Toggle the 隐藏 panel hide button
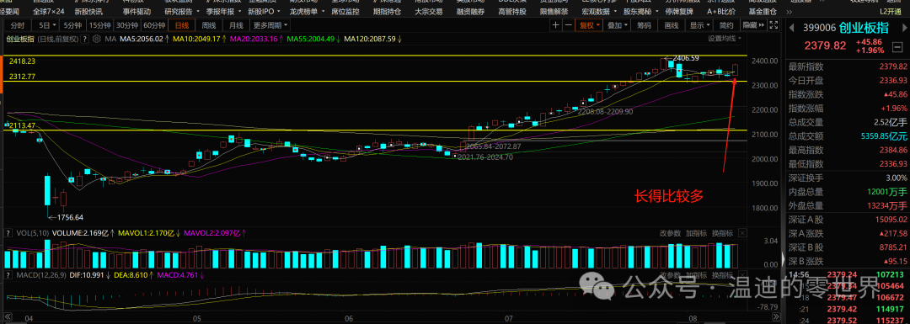 point(753,25)
